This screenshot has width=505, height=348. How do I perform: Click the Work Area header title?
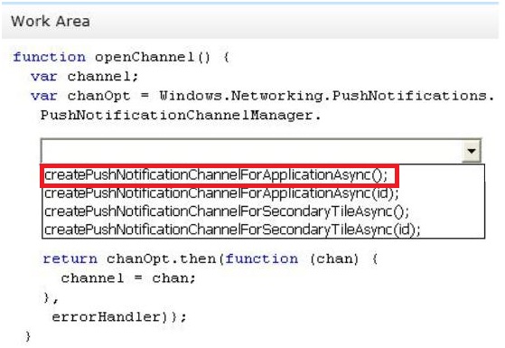[51, 22]
